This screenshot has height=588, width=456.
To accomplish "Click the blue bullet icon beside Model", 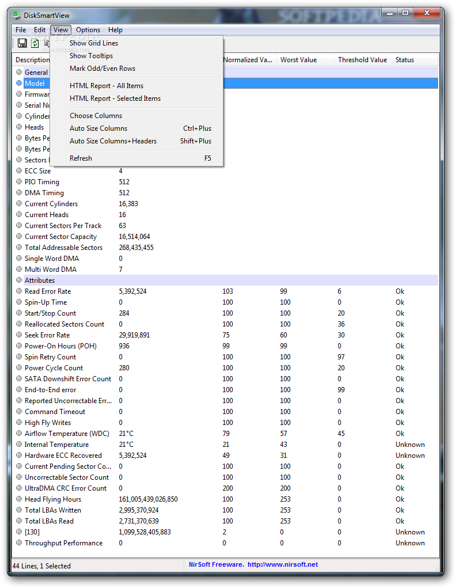I will click(19, 83).
